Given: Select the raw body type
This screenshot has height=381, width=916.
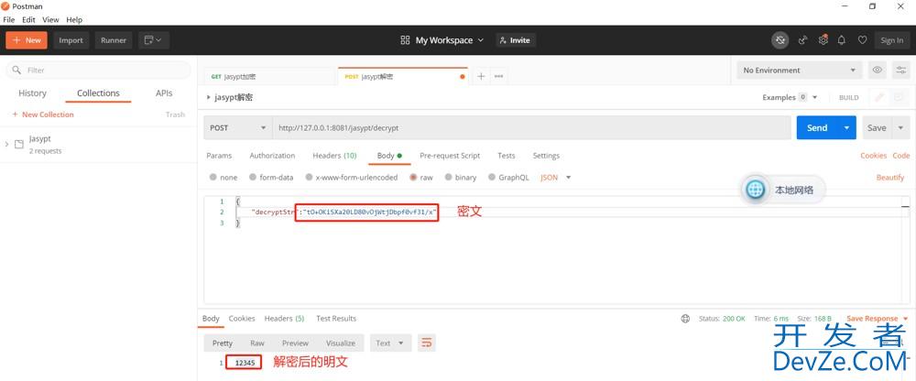Looking at the screenshot, I should click(421, 177).
